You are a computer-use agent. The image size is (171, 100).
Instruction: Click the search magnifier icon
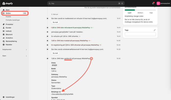pos(50,4)
